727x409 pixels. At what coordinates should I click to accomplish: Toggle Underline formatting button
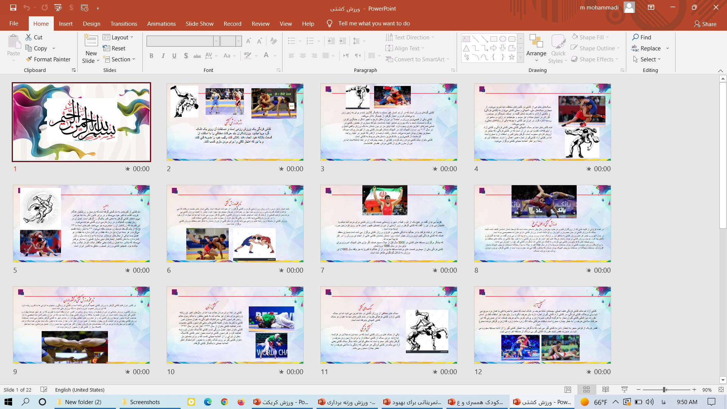pyautogui.click(x=174, y=56)
